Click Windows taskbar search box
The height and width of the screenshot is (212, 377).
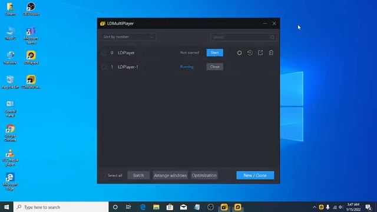click(x=61, y=207)
